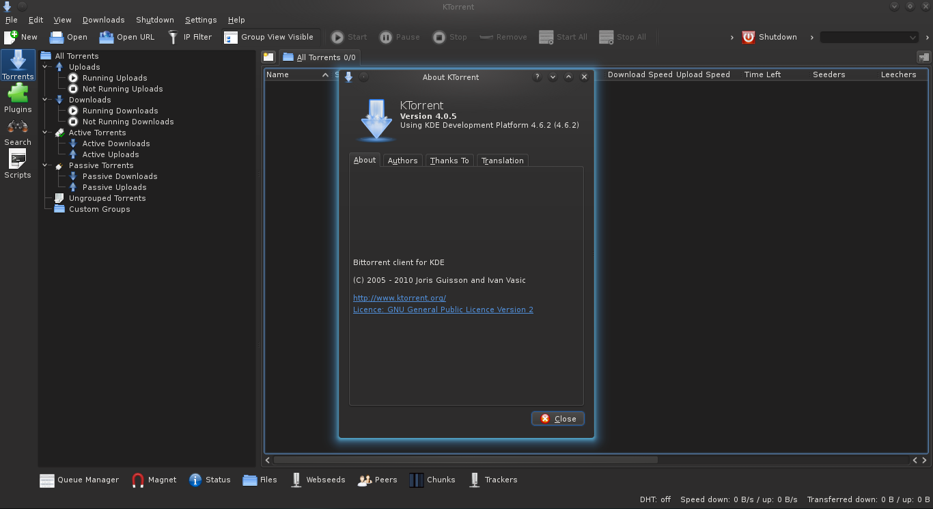The image size is (933, 509).
Task: Open the search engine dropdown in toolbar
Action: (x=869, y=37)
